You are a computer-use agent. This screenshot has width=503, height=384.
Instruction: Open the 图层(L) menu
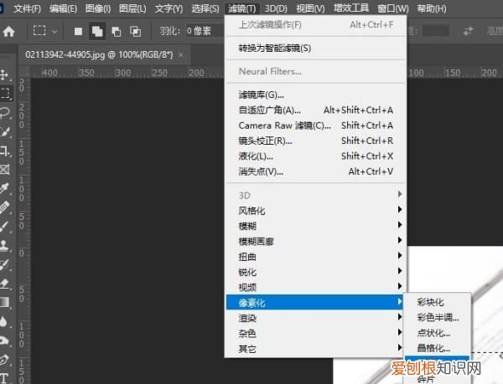132,8
